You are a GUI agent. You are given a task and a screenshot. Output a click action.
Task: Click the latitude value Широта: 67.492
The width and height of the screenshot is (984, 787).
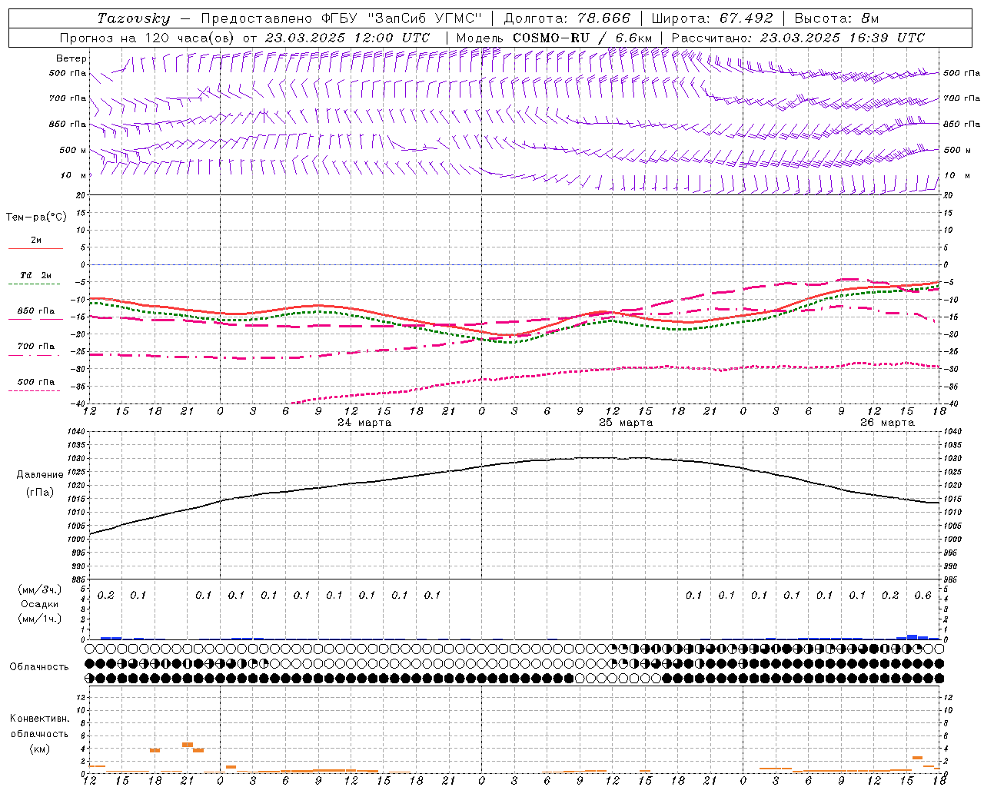713,18
